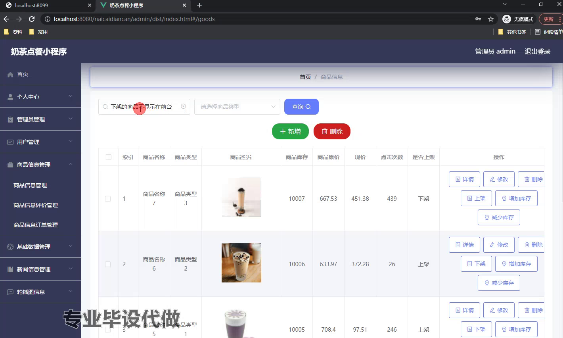Click the browser forward arrow icon
Viewport: 563px width, 338px height.
[19, 19]
